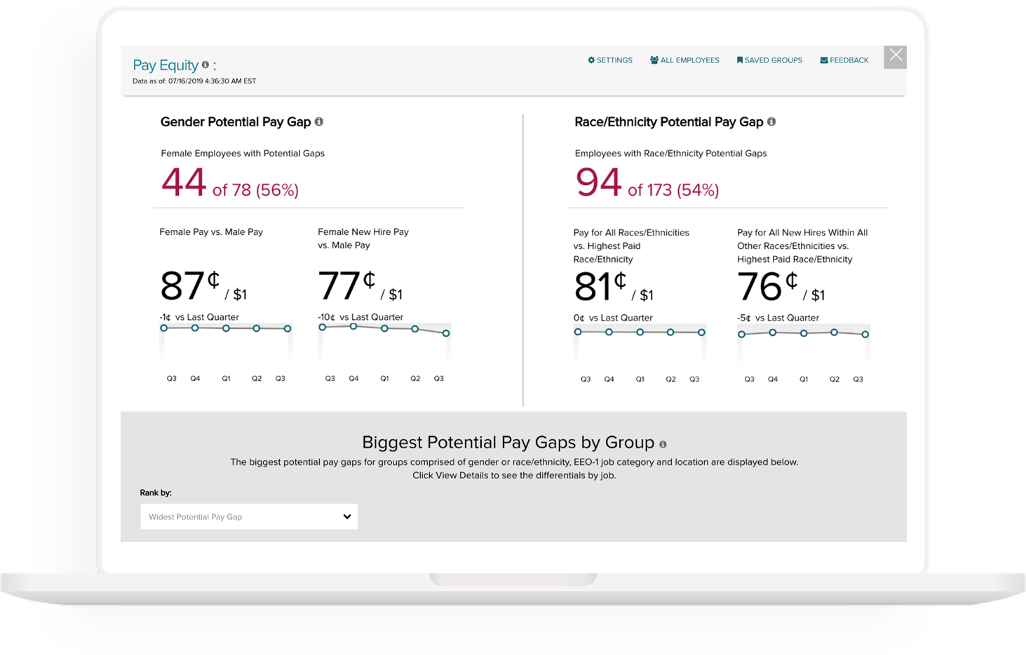
Task: Open the SETTINGS link
Action: tap(610, 60)
